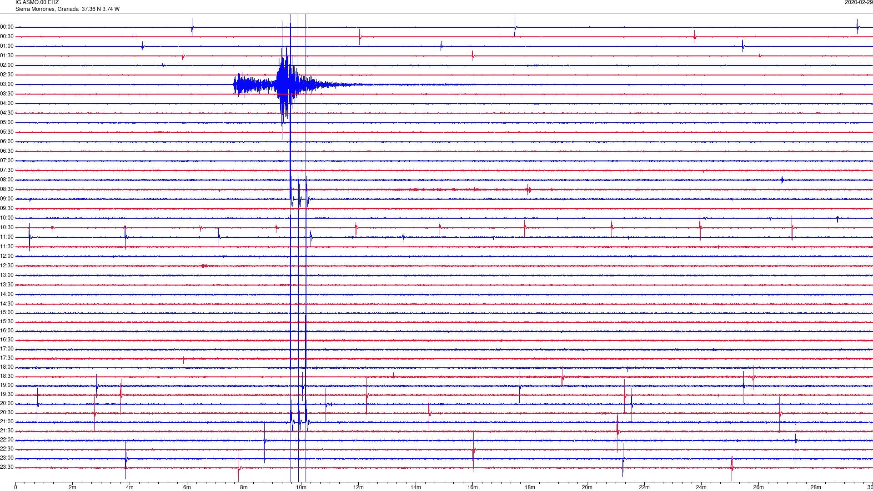This screenshot has width=873, height=491.
Task: Select the 08:00 trace time label
Action: 7,180
